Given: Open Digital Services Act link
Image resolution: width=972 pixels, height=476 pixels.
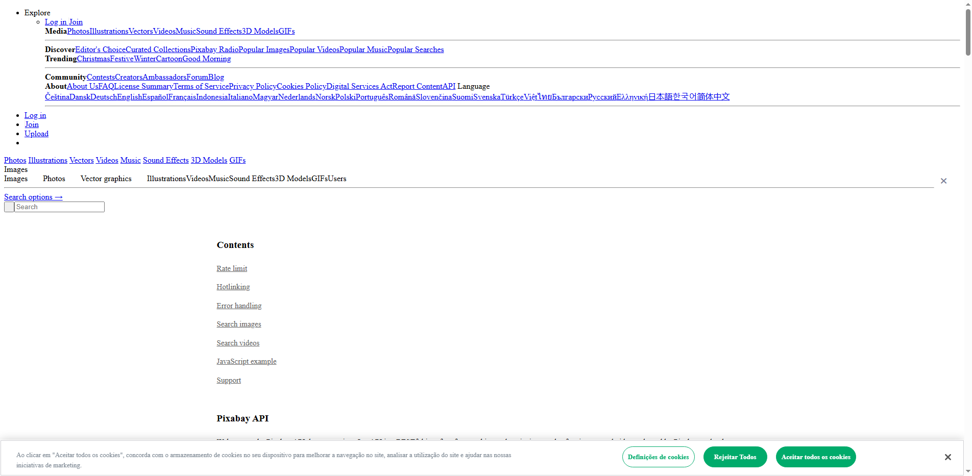Looking at the screenshot, I should click(x=359, y=86).
